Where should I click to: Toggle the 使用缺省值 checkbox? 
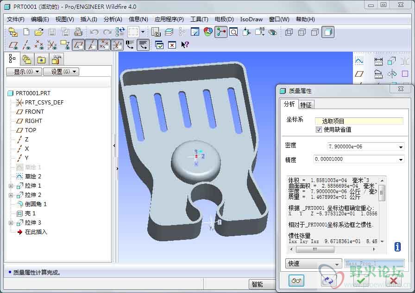[319, 129]
